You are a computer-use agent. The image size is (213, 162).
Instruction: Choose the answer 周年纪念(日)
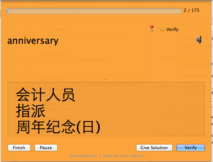point(58,127)
